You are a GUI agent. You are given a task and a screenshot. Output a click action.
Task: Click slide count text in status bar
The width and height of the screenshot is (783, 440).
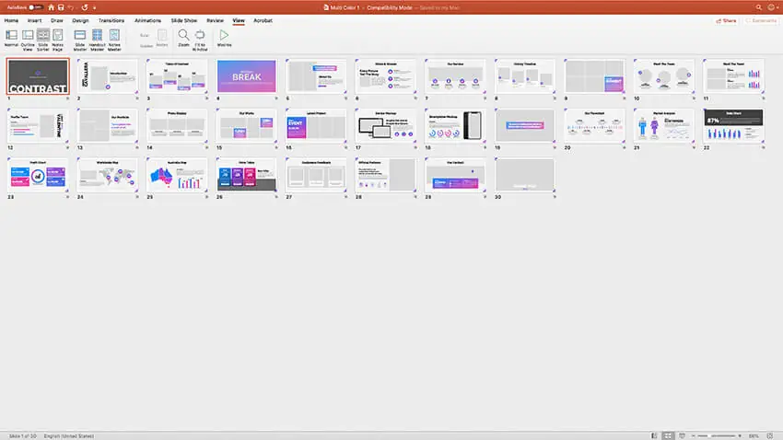(22, 436)
